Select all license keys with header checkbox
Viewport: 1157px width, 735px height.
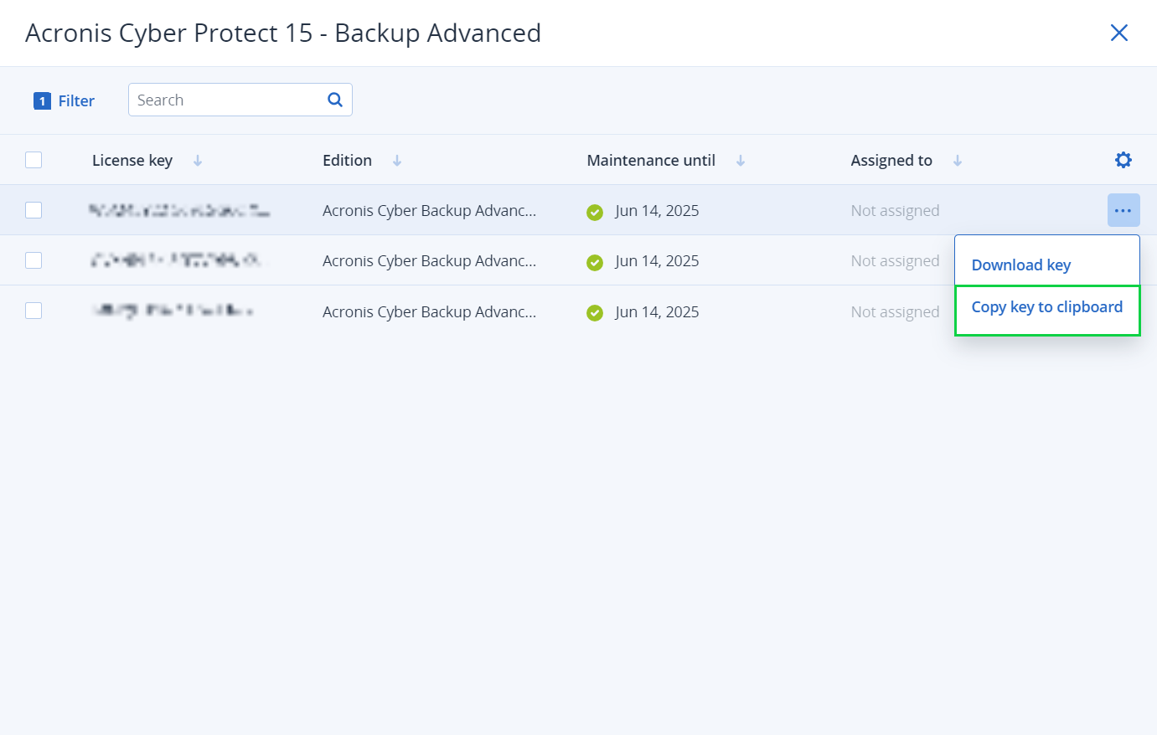pyautogui.click(x=34, y=159)
